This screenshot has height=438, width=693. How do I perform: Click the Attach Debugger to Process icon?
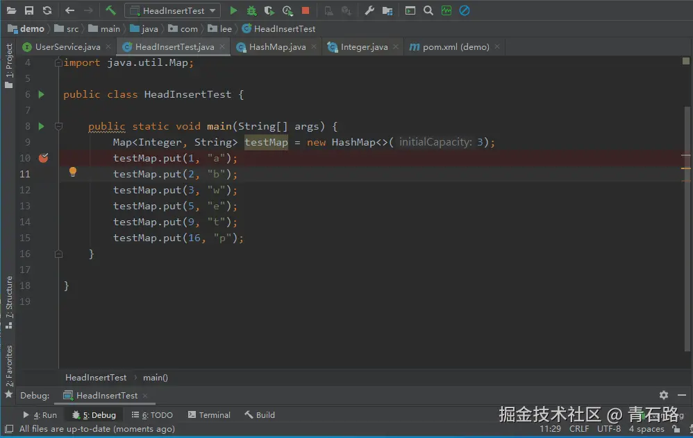[328, 10]
